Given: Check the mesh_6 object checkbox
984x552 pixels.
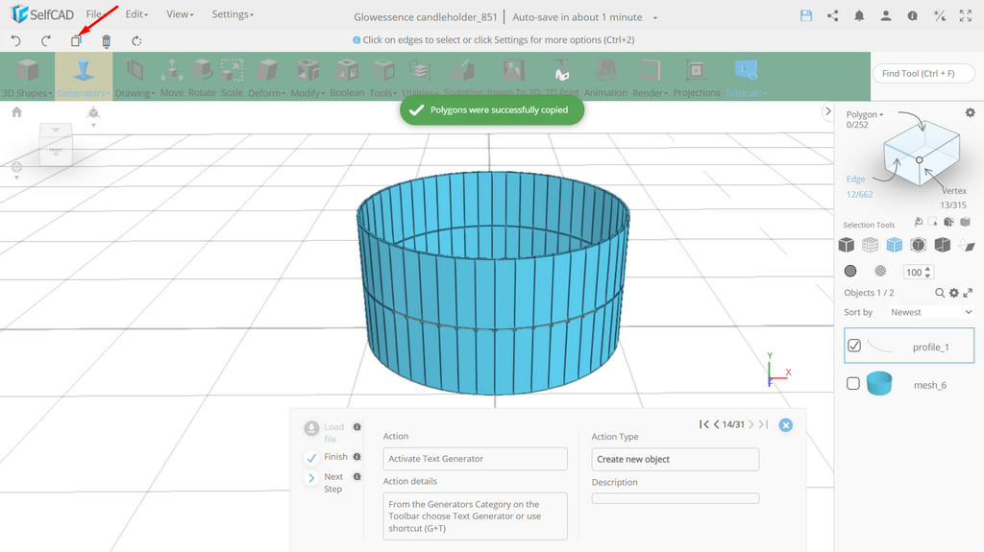Looking at the screenshot, I should pos(853,383).
